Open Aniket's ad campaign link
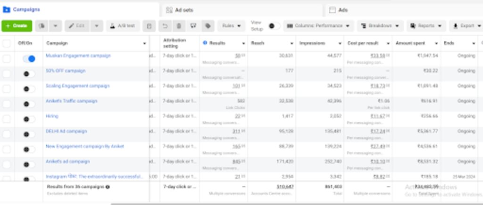483x205 pixels. coord(68,161)
